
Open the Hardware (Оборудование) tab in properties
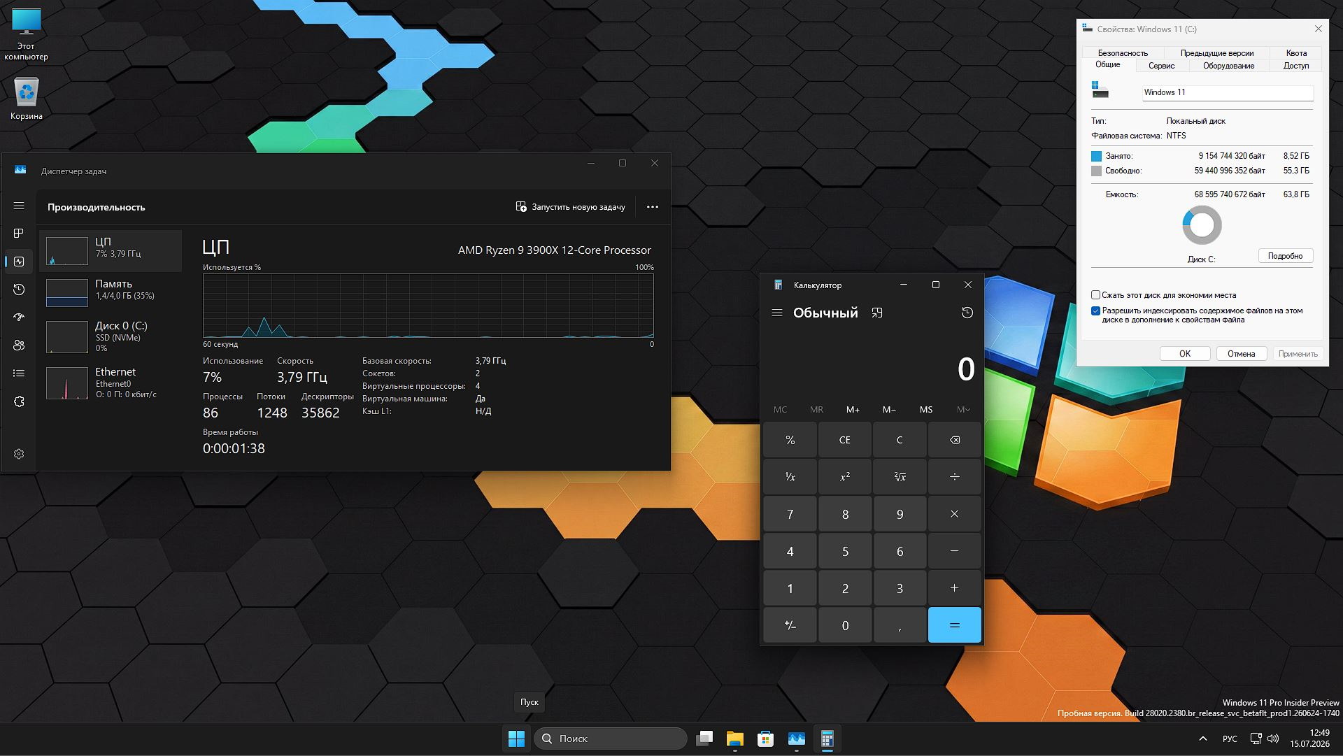[x=1228, y=66]
